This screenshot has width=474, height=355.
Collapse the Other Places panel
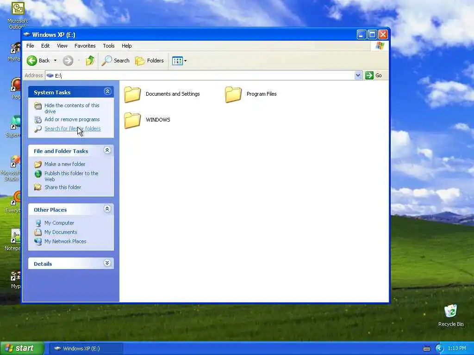point(107,208)
